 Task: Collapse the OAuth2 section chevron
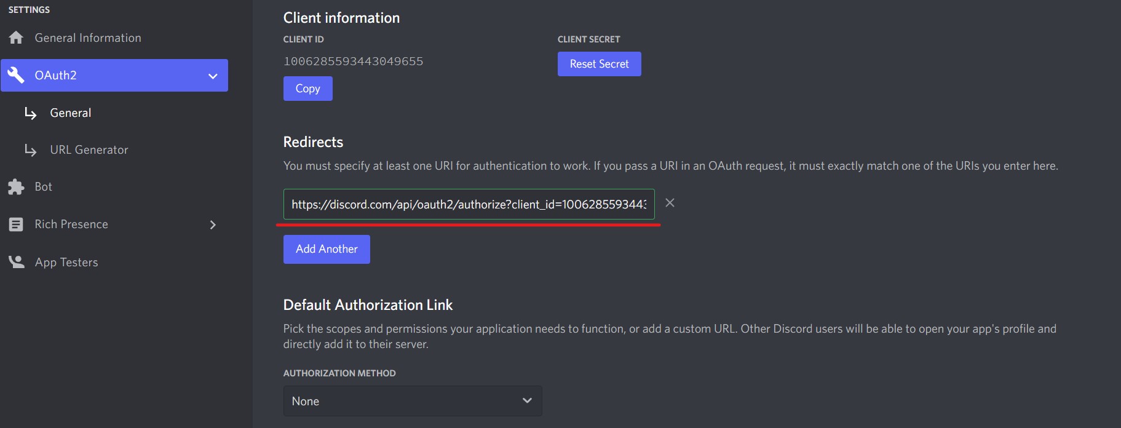[x=213, y=76]
